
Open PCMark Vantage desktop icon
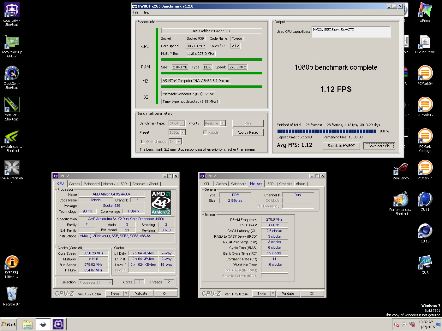(x=425, y=140)
